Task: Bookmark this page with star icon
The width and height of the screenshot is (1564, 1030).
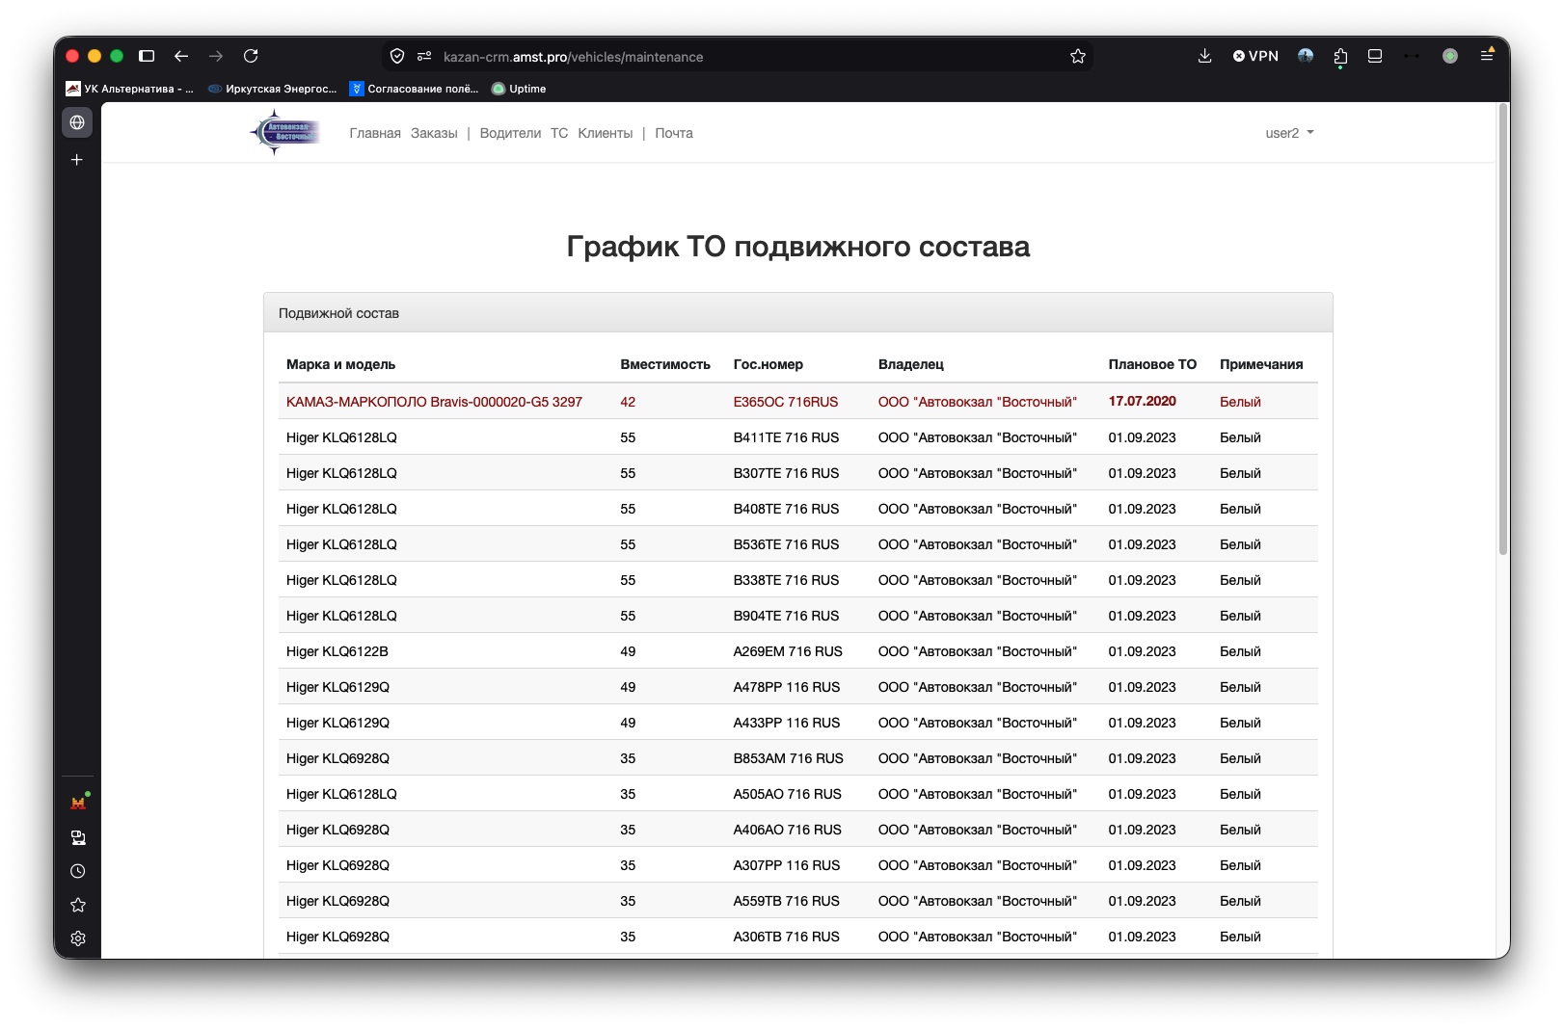Action: (x=1078, y=57)
